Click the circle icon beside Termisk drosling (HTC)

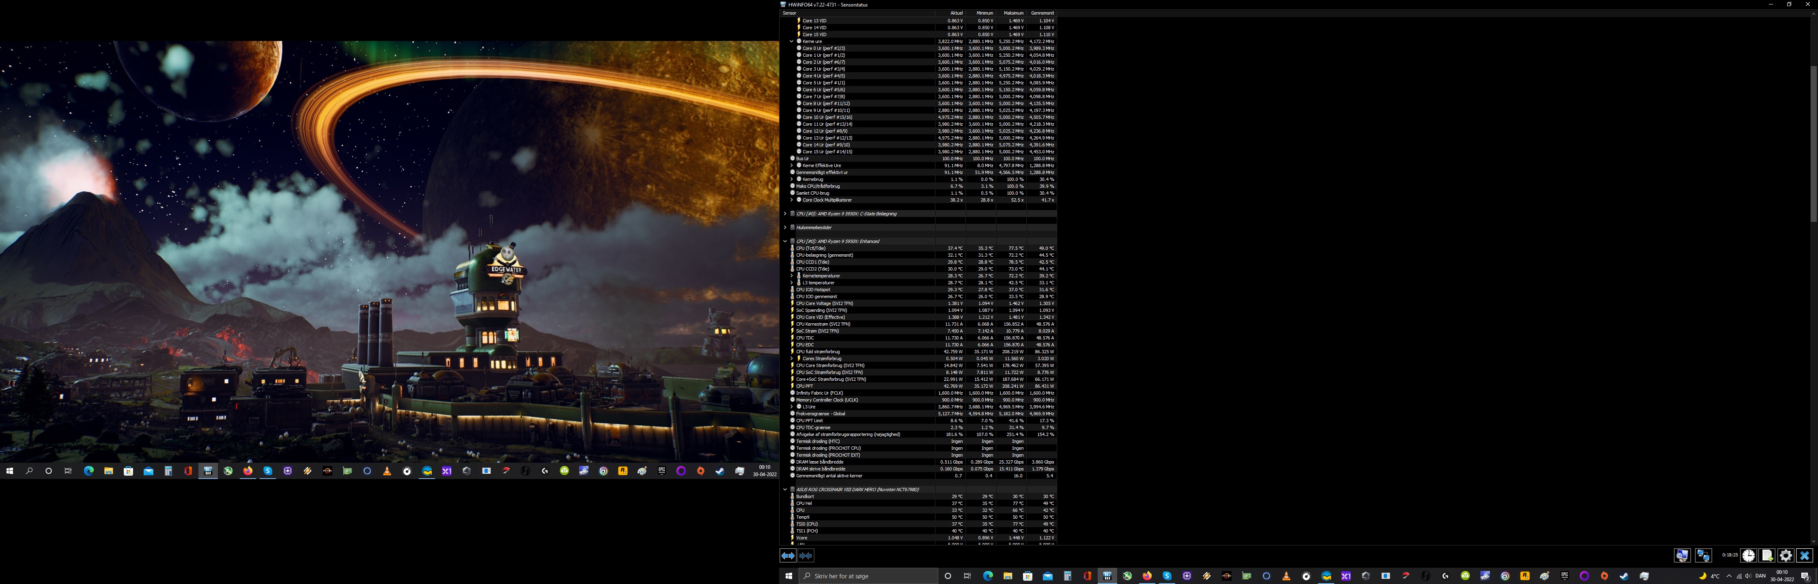(x=793, y=442)
